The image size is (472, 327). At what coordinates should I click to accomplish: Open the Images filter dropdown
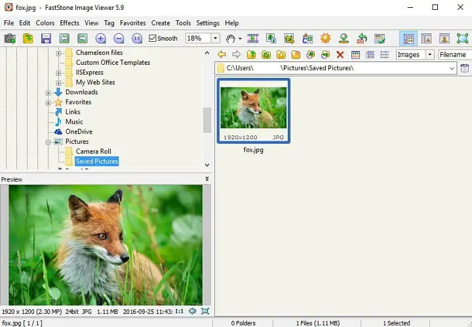point(430,55)
